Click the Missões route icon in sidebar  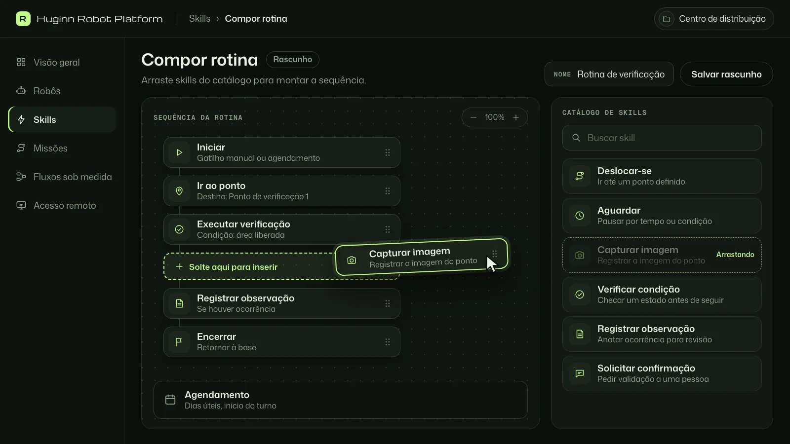[x=21, y=148]
